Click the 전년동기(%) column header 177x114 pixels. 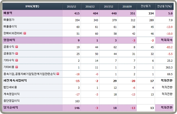(164, 6)
